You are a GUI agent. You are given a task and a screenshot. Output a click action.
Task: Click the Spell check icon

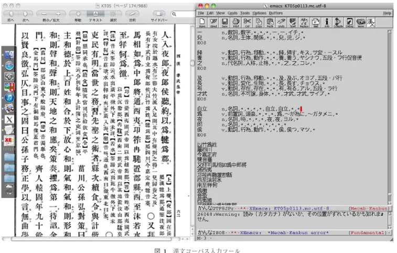click(293, 23)
